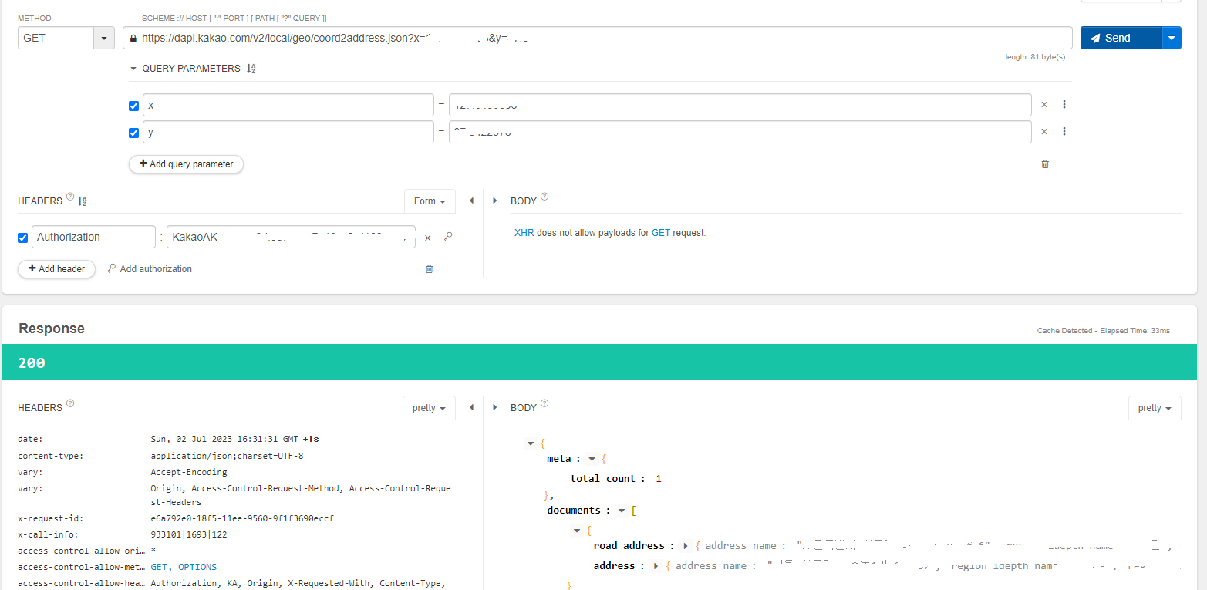Click the Add authorization link
Screen dimensions: 1207x590
click(150, 268)
